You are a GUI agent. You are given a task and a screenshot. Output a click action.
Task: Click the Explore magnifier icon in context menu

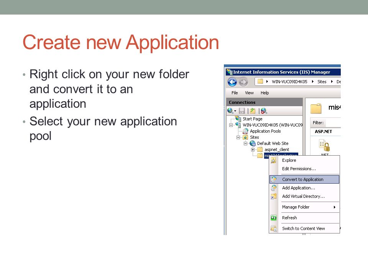click(273, 160)
